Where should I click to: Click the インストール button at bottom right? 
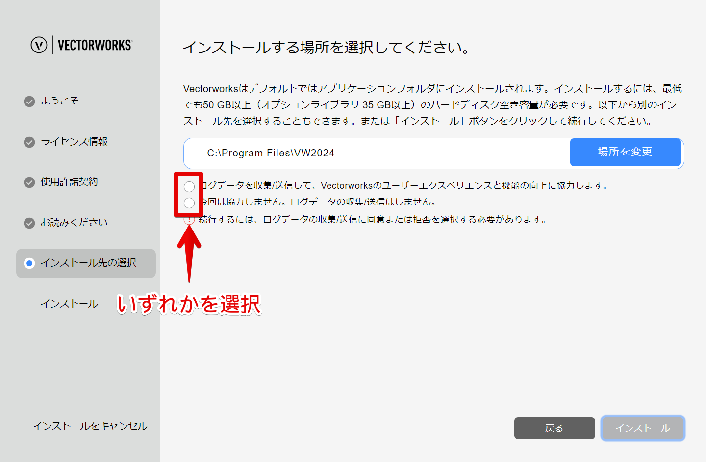[x=643, y=428]
